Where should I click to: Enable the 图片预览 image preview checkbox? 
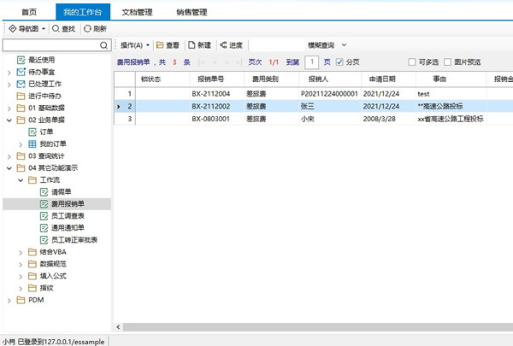pyautogui.click(x=448, y=62)
